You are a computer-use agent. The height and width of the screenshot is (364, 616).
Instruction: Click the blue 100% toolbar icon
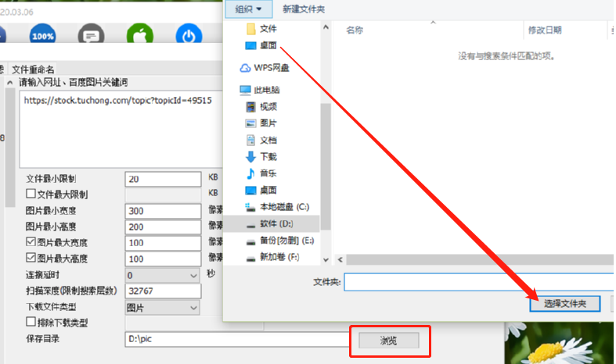pyautogui.click(x=42, y=34)
